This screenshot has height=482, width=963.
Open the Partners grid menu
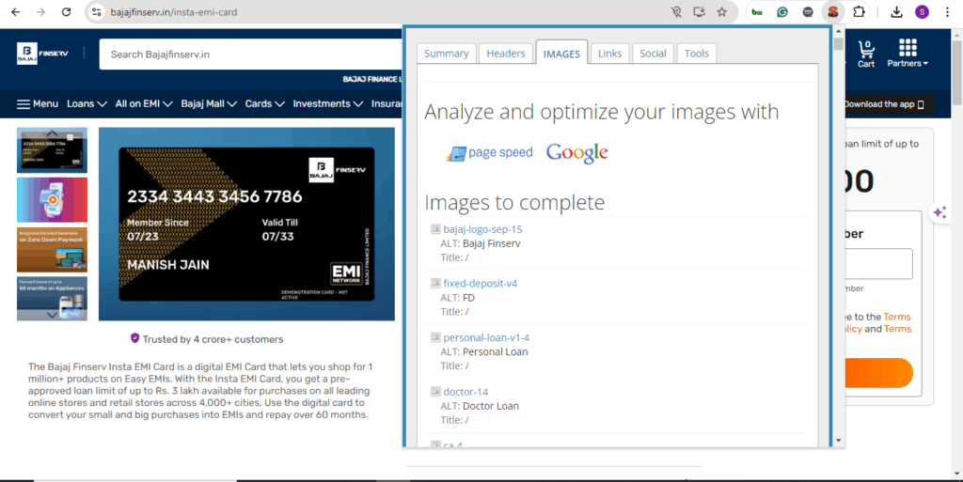(x=908, y=54)
